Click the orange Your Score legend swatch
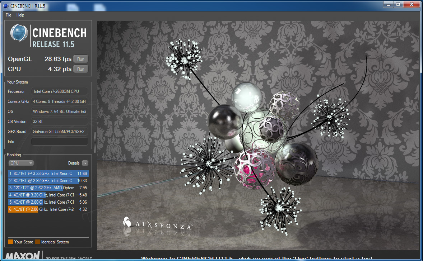Screen dimensions: 423x261 [10, 242]
